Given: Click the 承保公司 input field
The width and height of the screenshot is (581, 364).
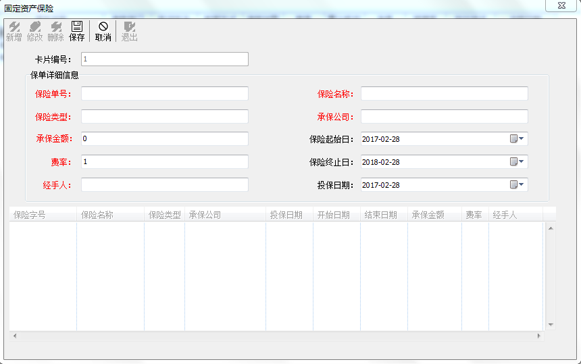Looking at the screenshot, I should 444,117.
